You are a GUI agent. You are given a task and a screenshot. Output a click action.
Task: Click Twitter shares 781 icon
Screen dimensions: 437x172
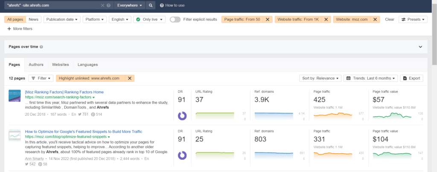pos(80,114)
